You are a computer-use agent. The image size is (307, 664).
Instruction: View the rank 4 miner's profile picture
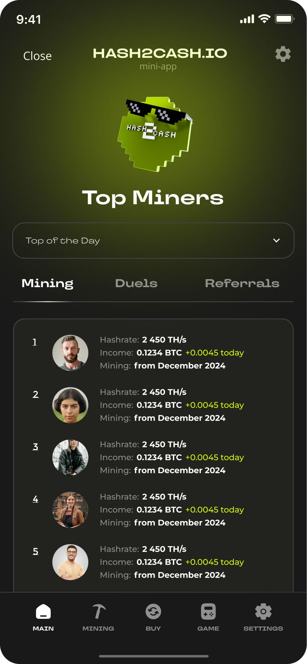[70, 510]
